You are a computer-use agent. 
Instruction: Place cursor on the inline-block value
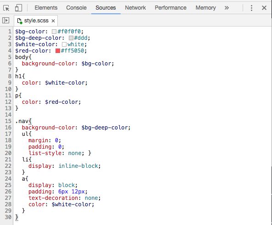[x=78, y=166]
